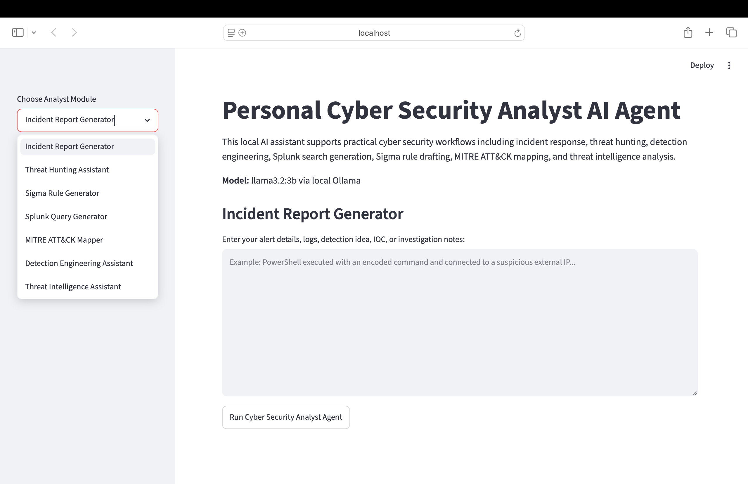Open the three-dot Streamlit menu

(x=729, y=65)
